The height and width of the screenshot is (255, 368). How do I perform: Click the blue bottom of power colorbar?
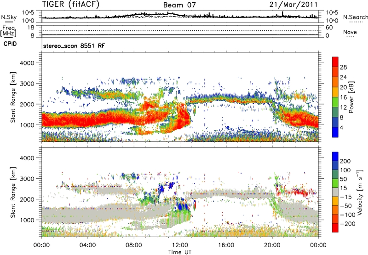[335, 132]
